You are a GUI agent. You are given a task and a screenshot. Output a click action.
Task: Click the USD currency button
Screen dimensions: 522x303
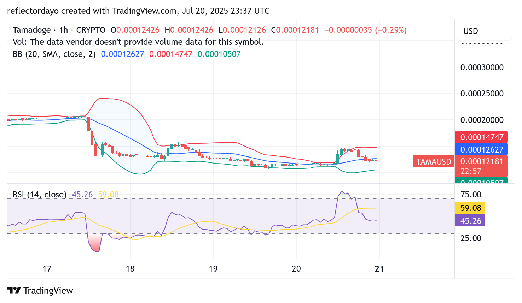484,31
